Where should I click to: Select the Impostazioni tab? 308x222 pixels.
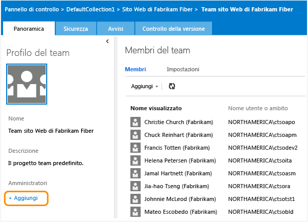tap(183, 69)
